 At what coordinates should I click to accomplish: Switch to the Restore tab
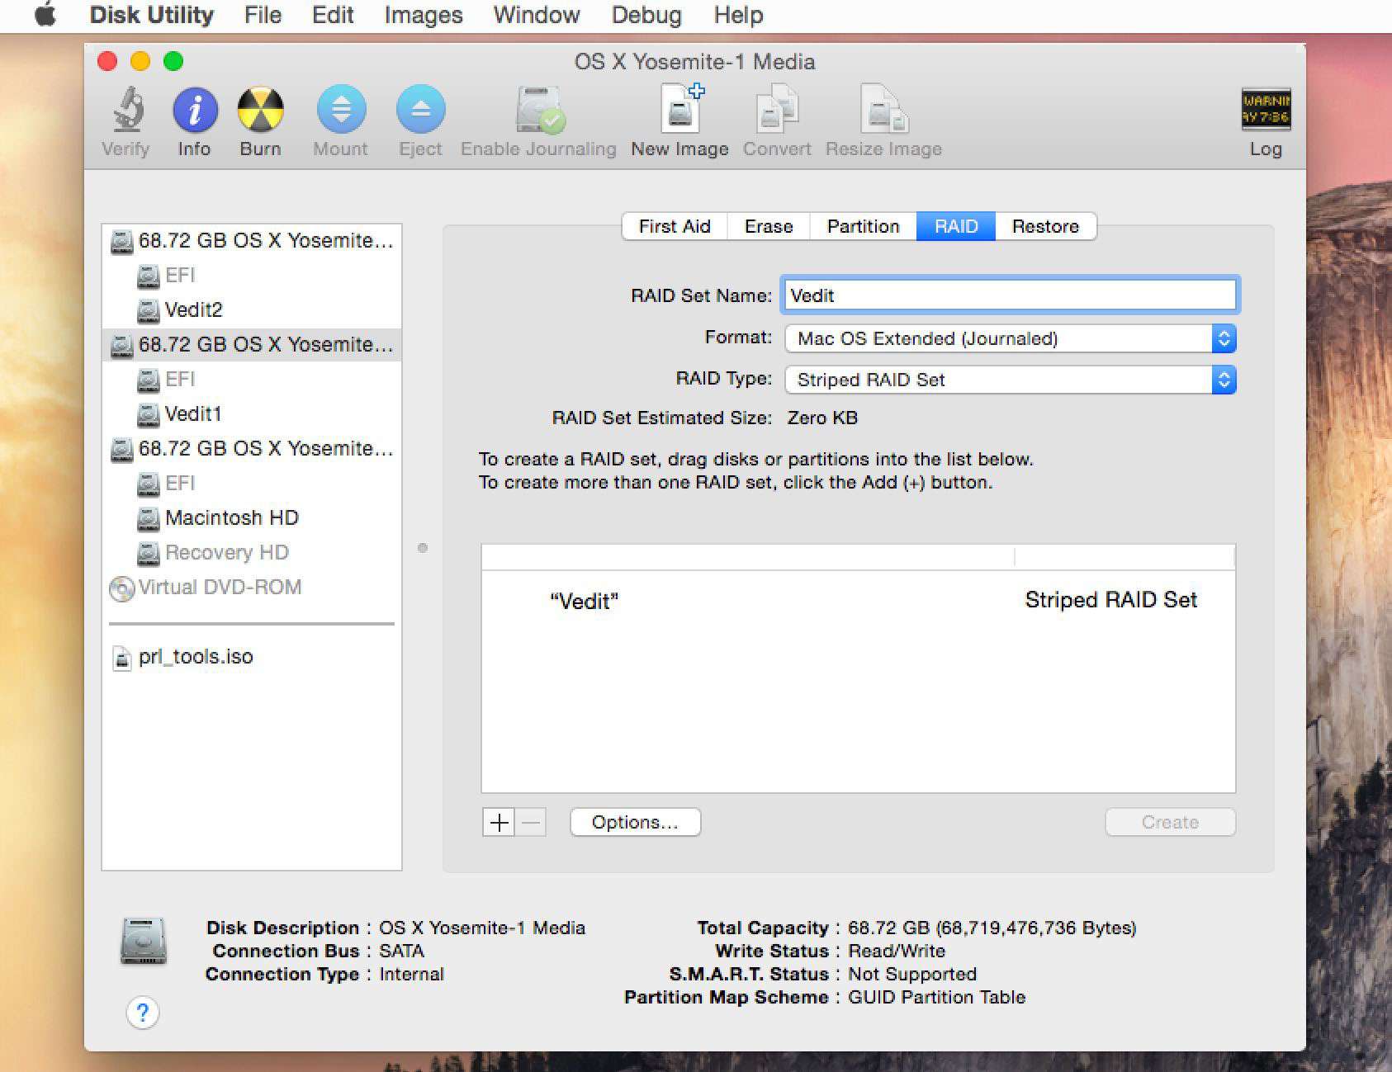[1046, 226]
